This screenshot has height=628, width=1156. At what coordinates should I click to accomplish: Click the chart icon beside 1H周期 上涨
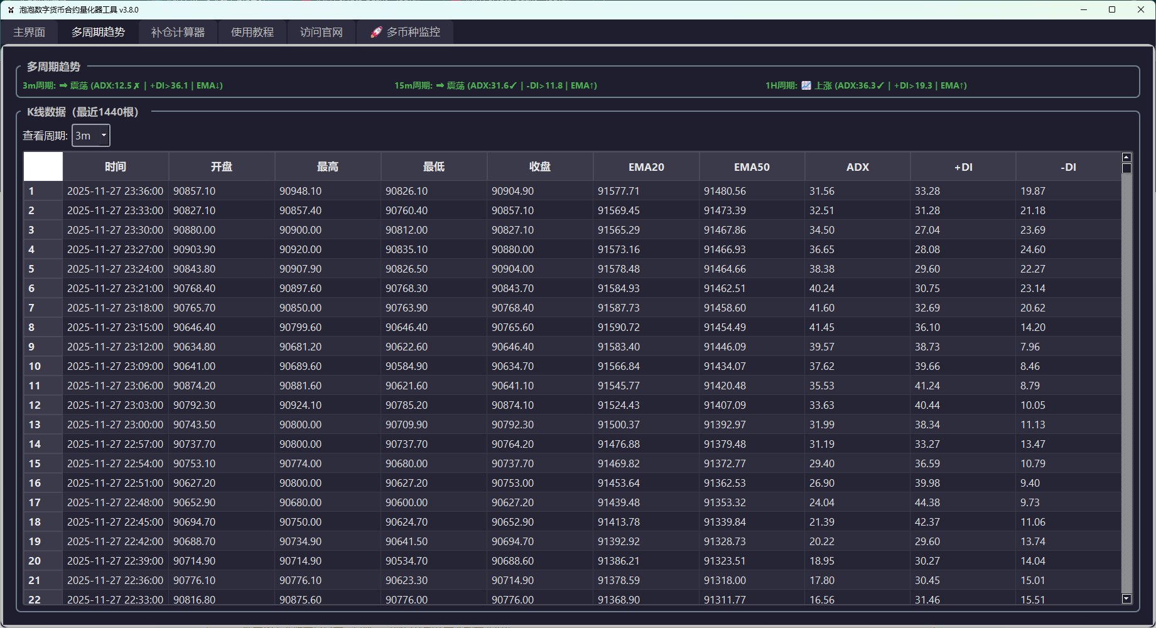(806, 85)
